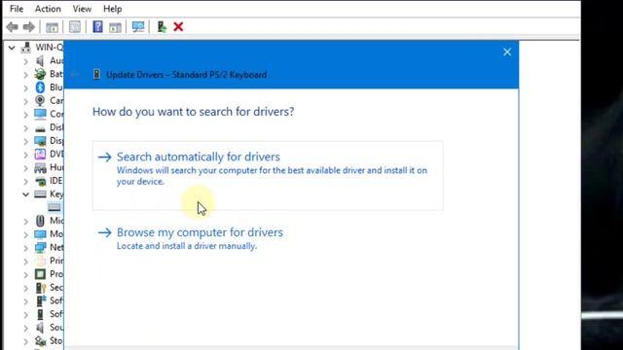Click the Keyboards category icon
623x350 pixels.
tap(40, 194)
